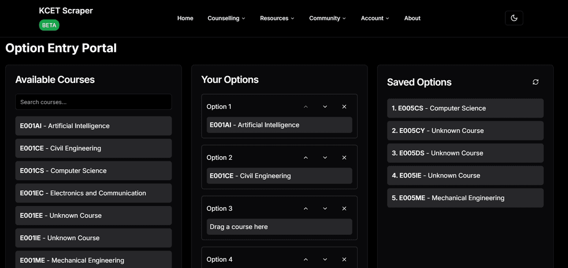The image size is (568, 268).
Task: Open the About page
Action: [412, 18]
